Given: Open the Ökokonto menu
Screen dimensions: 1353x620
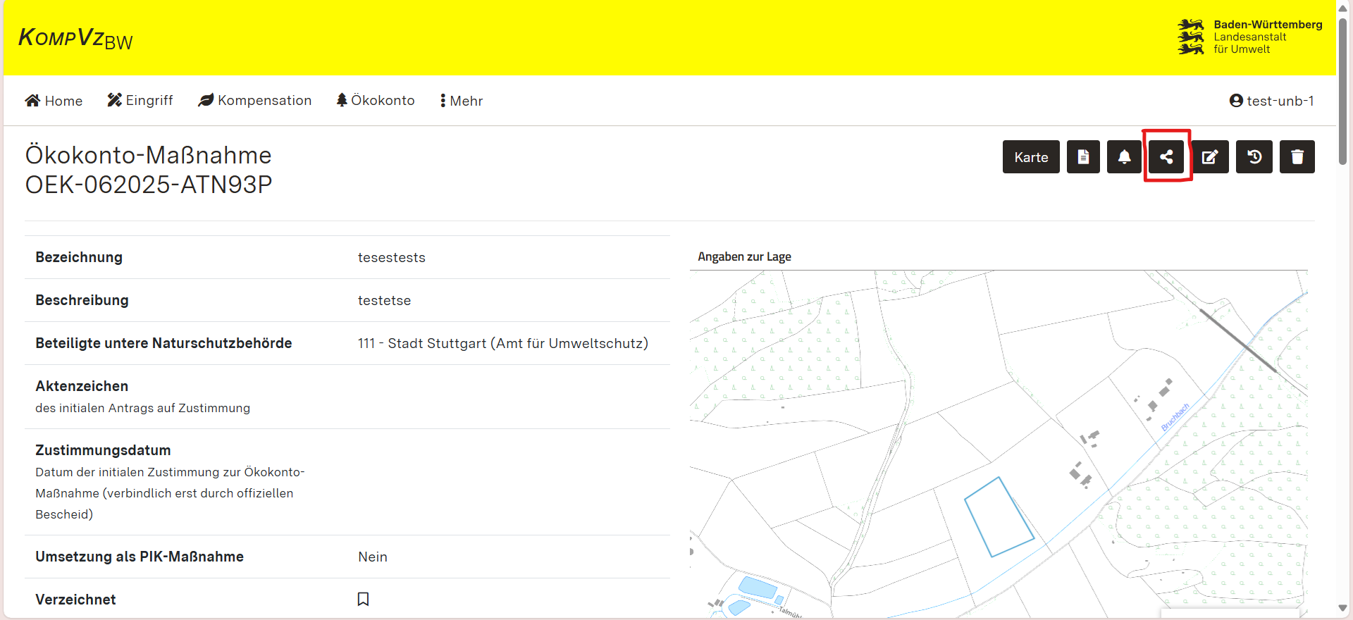Looking at the screenshot, I should 376,101.
